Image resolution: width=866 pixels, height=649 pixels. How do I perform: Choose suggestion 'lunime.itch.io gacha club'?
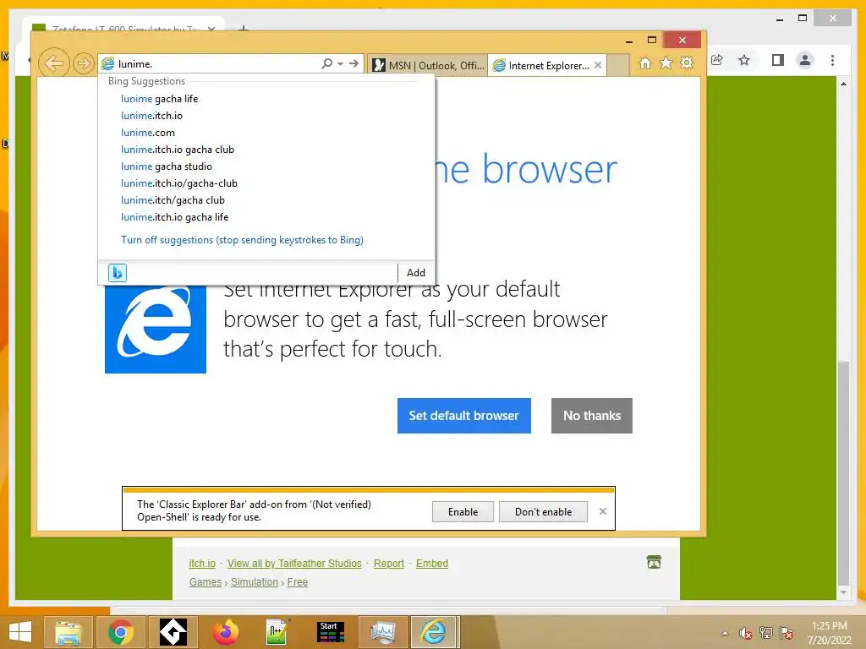[x=178, y=150]
